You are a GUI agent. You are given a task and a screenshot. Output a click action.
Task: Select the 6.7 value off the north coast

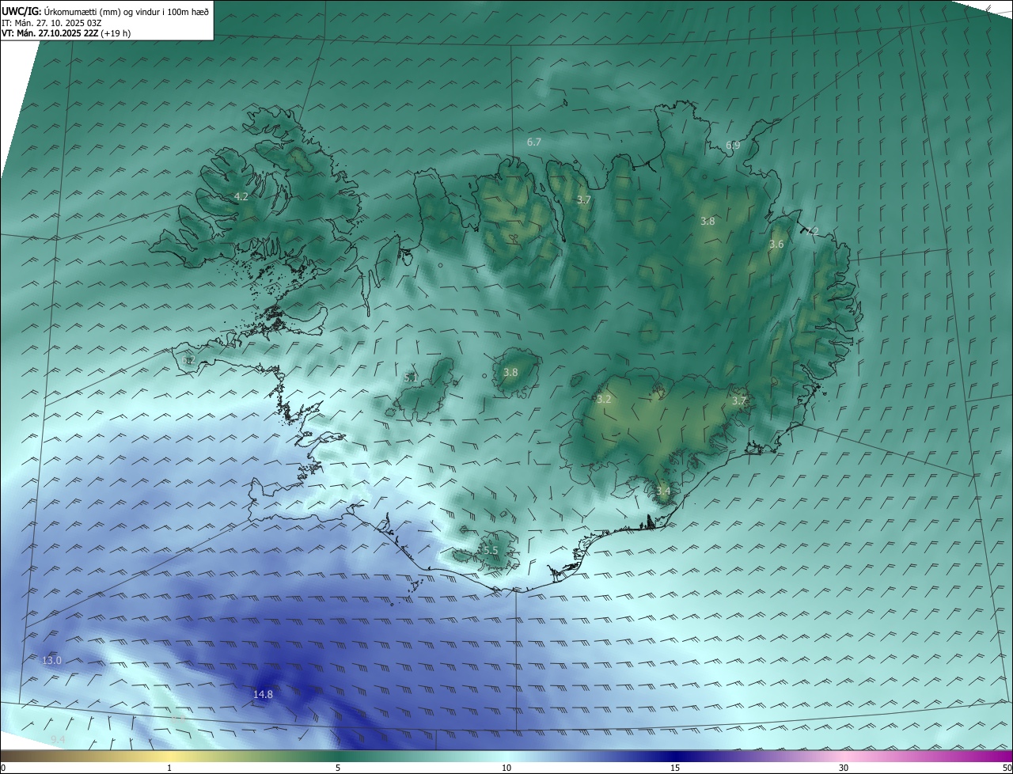tap(534, 142)
